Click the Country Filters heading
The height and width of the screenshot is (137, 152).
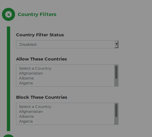[x=37, y=14]
